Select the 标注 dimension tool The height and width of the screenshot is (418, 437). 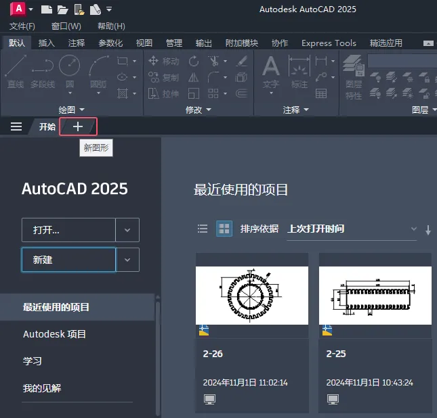pyautogui.click(x=299, y=72)
